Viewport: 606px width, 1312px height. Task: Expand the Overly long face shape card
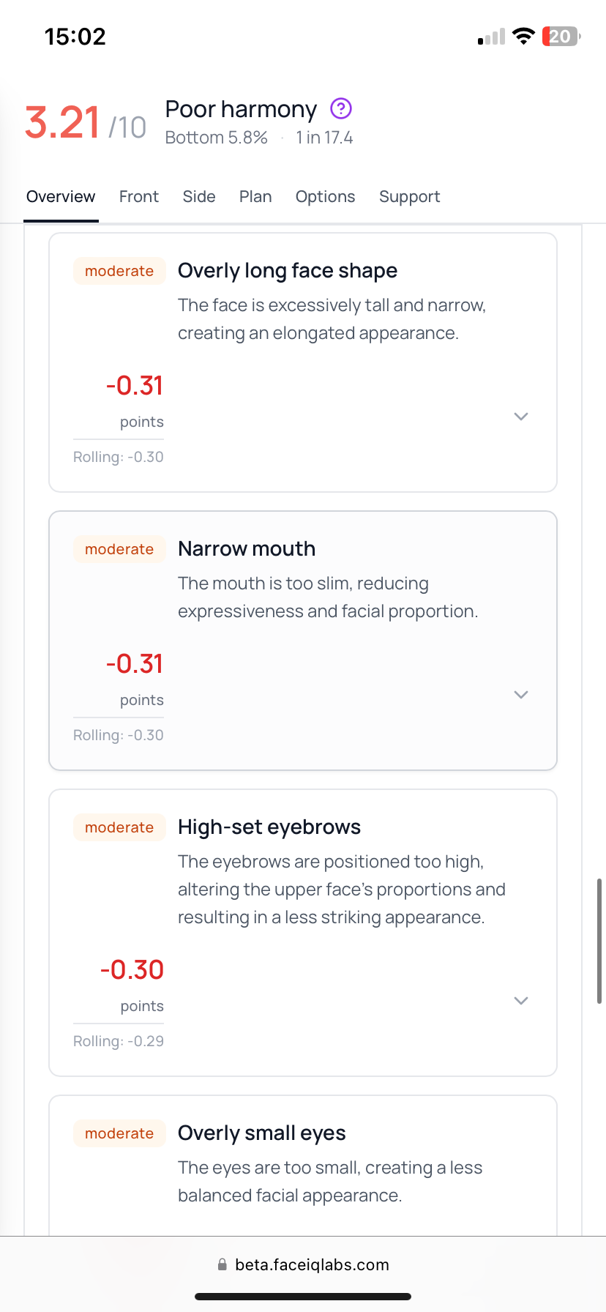[521, 417]
